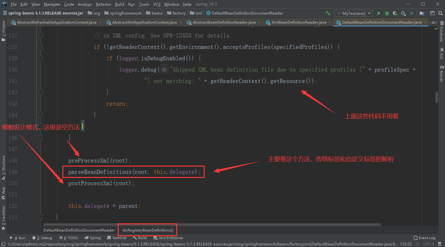
Task: Open the File menu
Action: (14, 4)
